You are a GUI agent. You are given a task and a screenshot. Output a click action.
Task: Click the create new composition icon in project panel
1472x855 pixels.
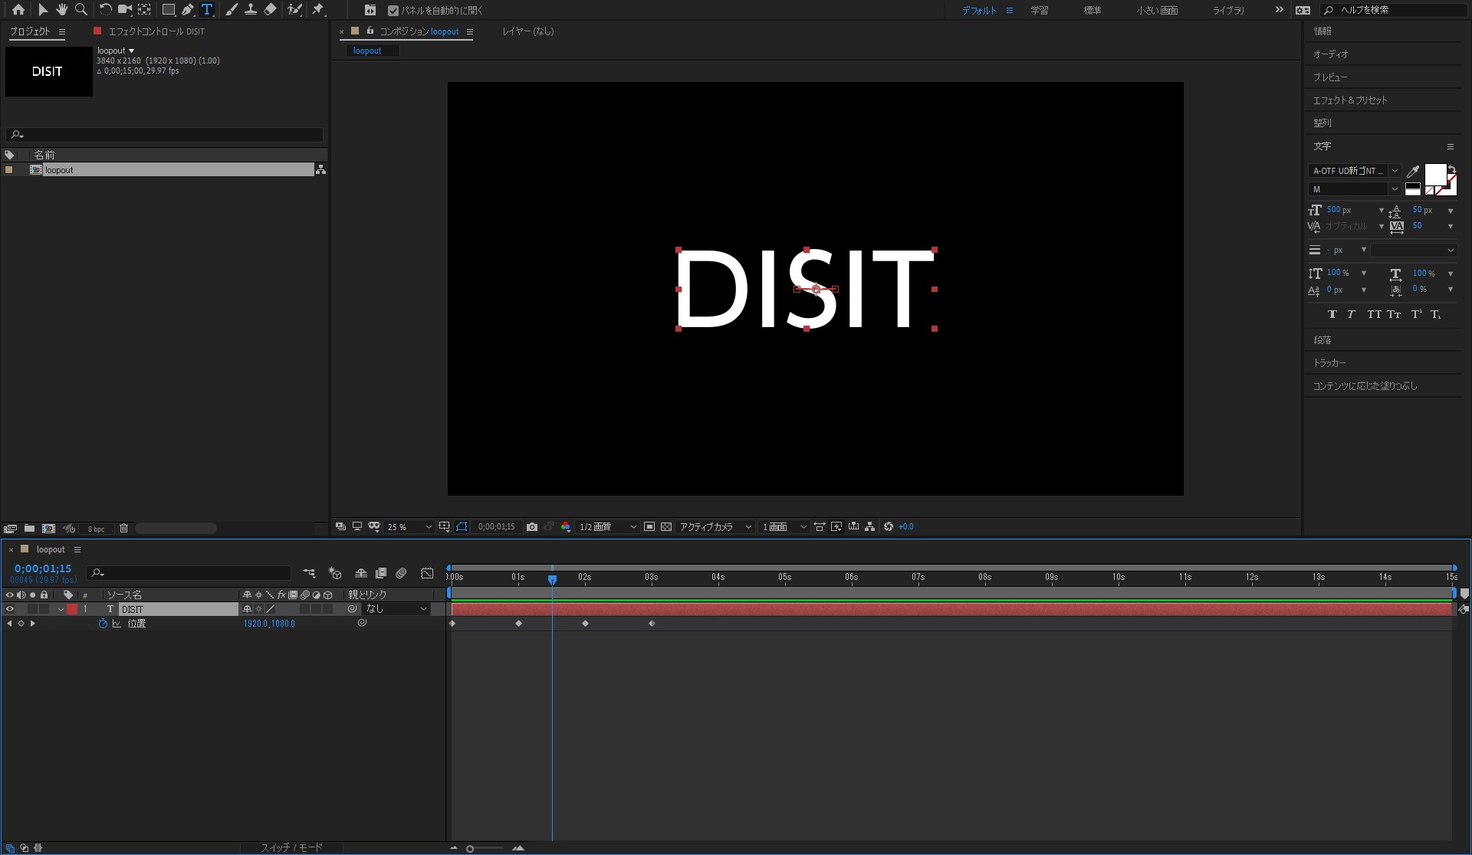pyautogui.click(x=48, y=529)
